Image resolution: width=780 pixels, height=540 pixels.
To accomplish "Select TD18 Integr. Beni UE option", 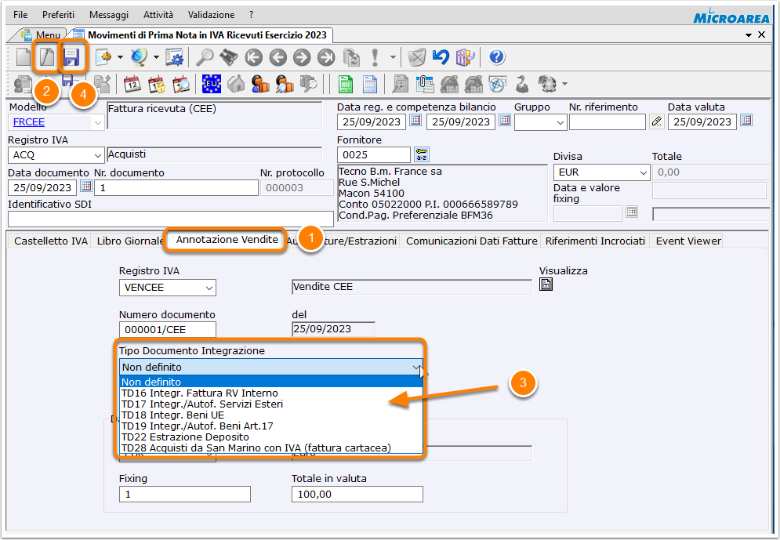I will [271, 415].
